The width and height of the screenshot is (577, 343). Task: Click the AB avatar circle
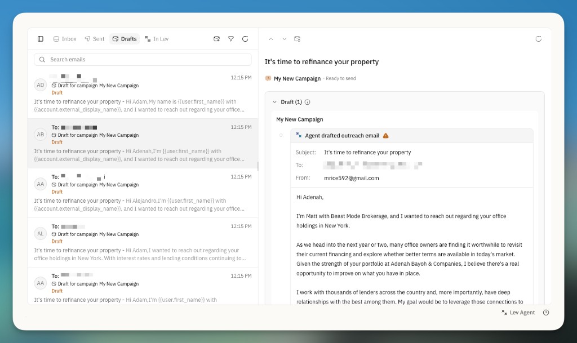coord(41,135)
